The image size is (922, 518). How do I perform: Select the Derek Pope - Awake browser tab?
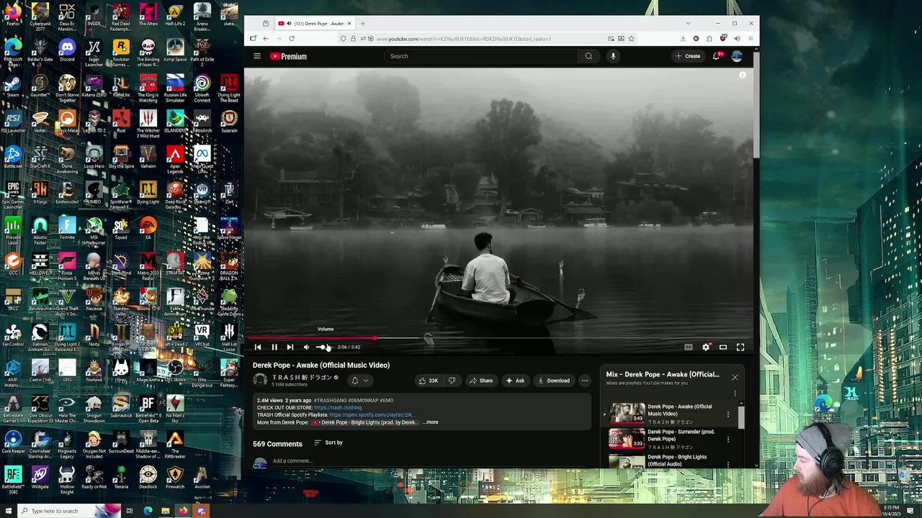click(315, 24)
